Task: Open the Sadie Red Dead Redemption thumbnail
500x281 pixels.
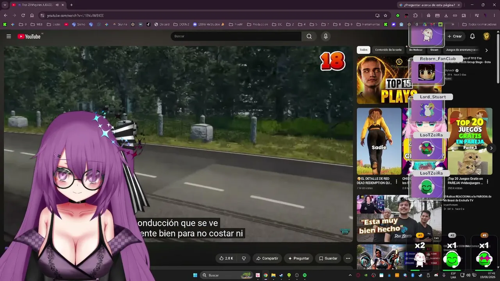Action: point(379,141)
